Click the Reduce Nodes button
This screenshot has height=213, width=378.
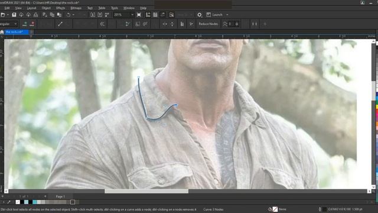(x=208, y=24)
